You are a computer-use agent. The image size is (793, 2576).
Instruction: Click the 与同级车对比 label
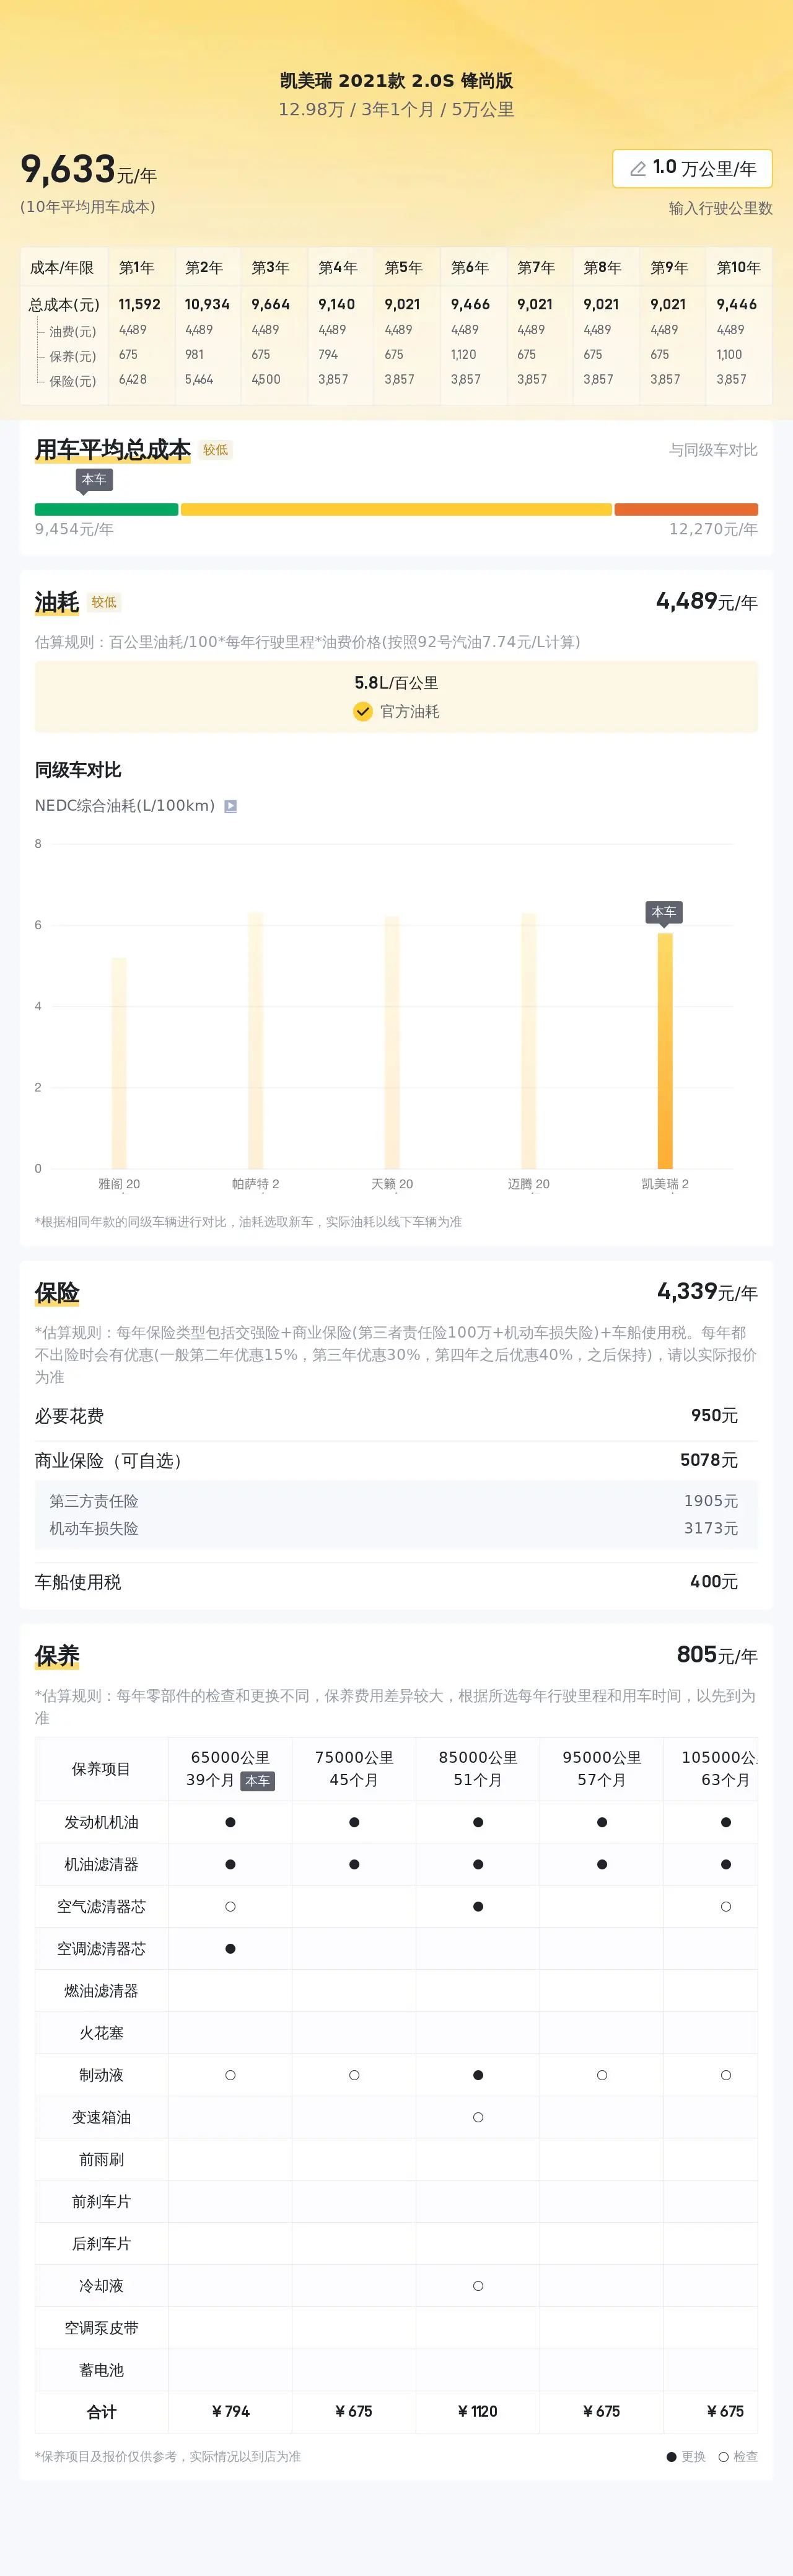(x=713, y=450)
